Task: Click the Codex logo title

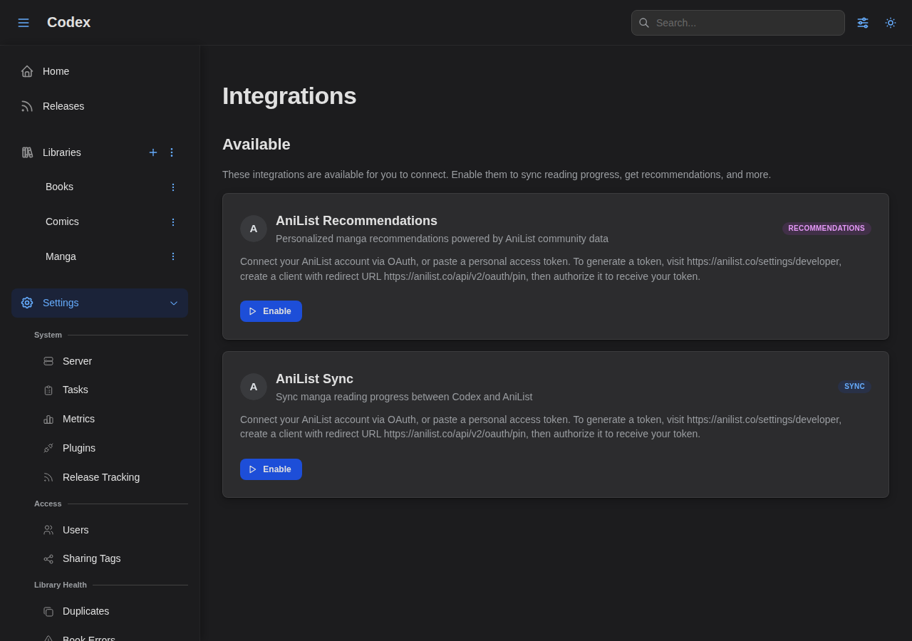Action: pos(68,22)
